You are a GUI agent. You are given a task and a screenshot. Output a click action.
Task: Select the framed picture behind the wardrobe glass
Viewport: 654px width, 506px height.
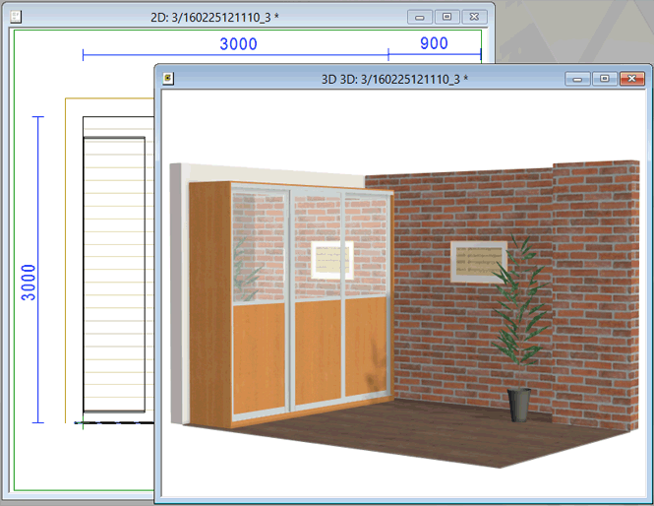click(331, 260)
